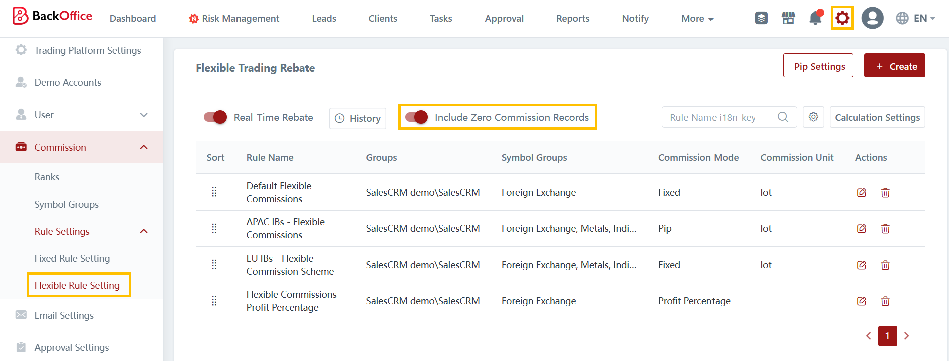The height and width of the screenshot is (361, 949).
Task: Open the EN language dropdown
Action: 916,18
